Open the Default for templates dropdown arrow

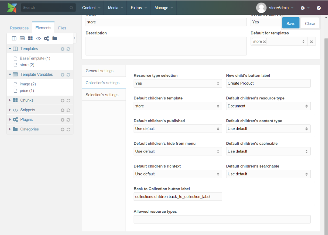tap(303, 42)
